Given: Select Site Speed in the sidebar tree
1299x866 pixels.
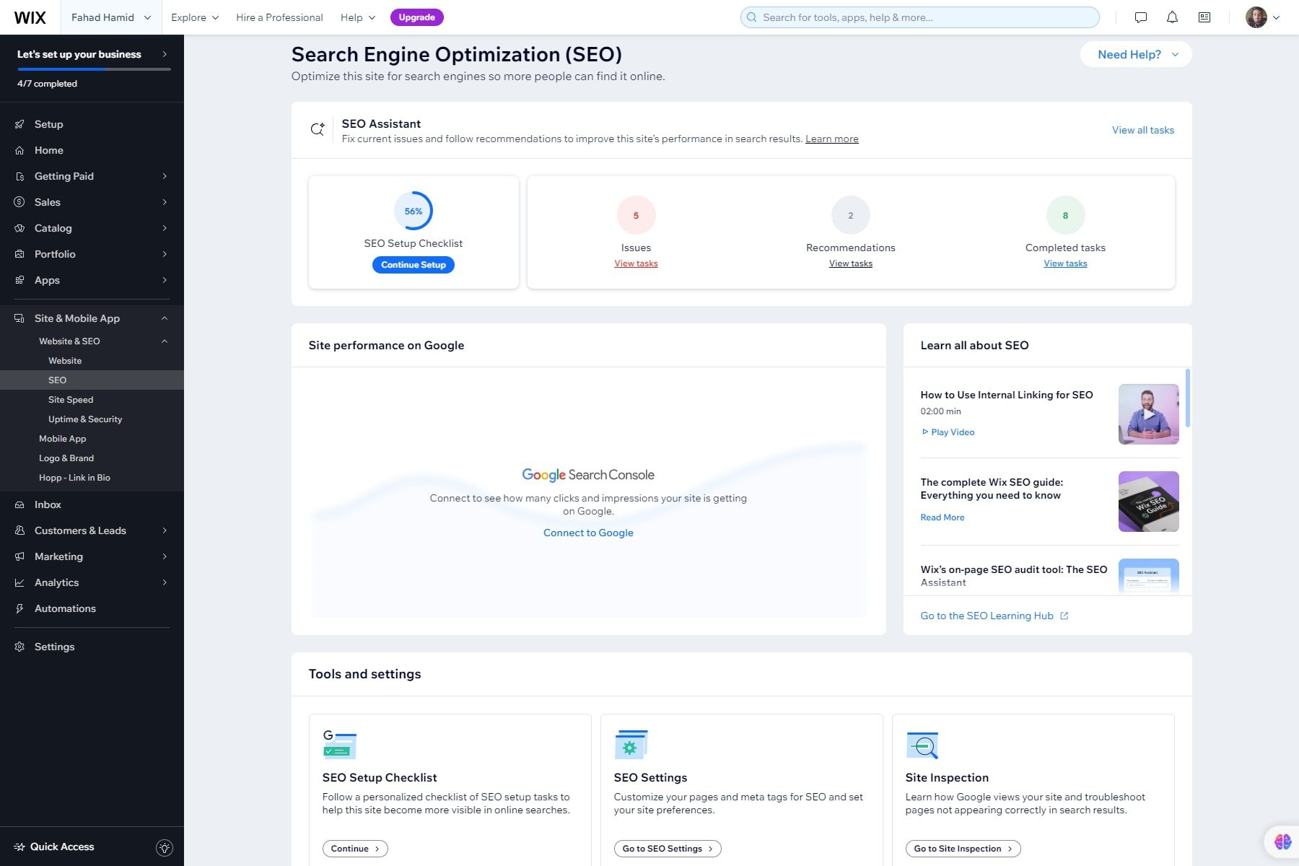Looking at the screenshot, I should click(70, 399).
